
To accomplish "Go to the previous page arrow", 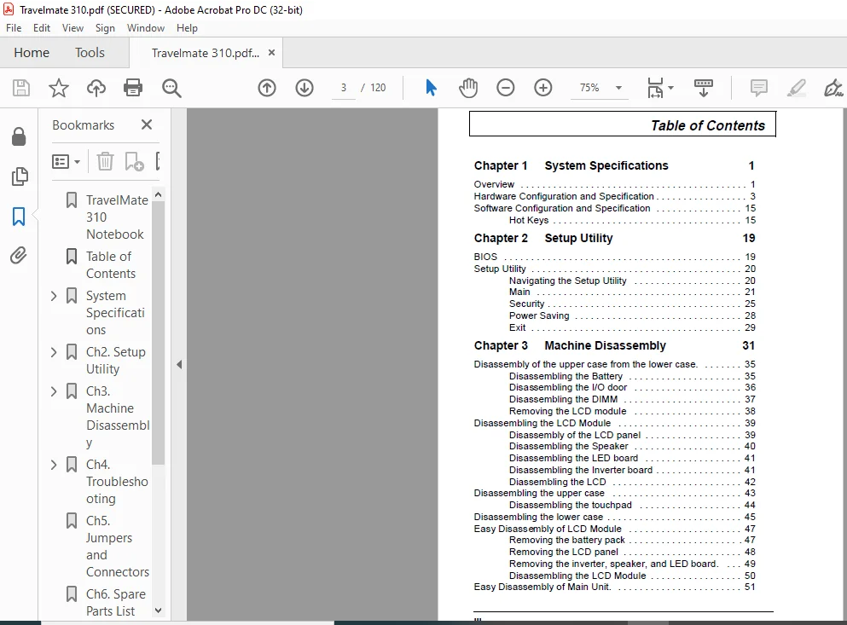I will click(267, 88).
